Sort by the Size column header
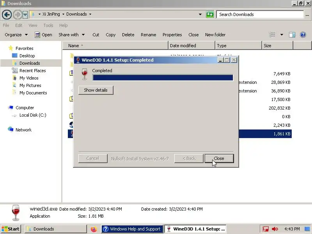Image resolution: width=312 pixels, height=234 pixels. point(277,46)
